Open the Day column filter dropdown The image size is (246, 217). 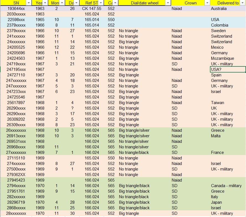click(x=76, y=3)
